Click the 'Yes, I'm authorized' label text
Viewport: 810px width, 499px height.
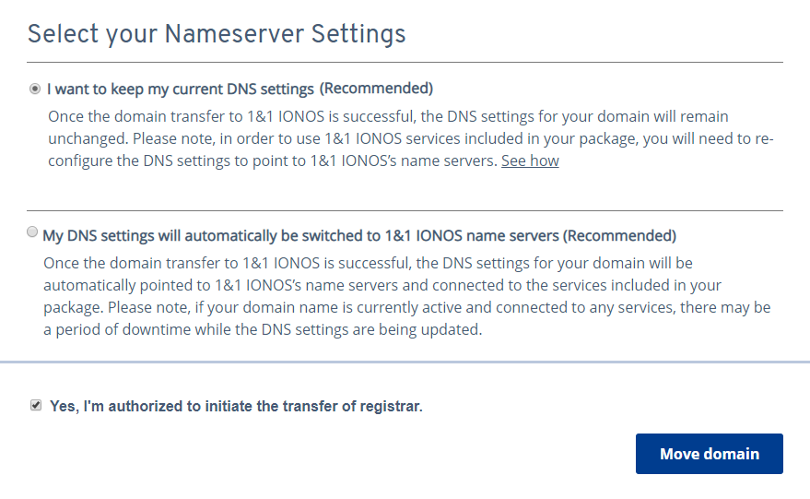pyautogui.click(x=236, y=406)
